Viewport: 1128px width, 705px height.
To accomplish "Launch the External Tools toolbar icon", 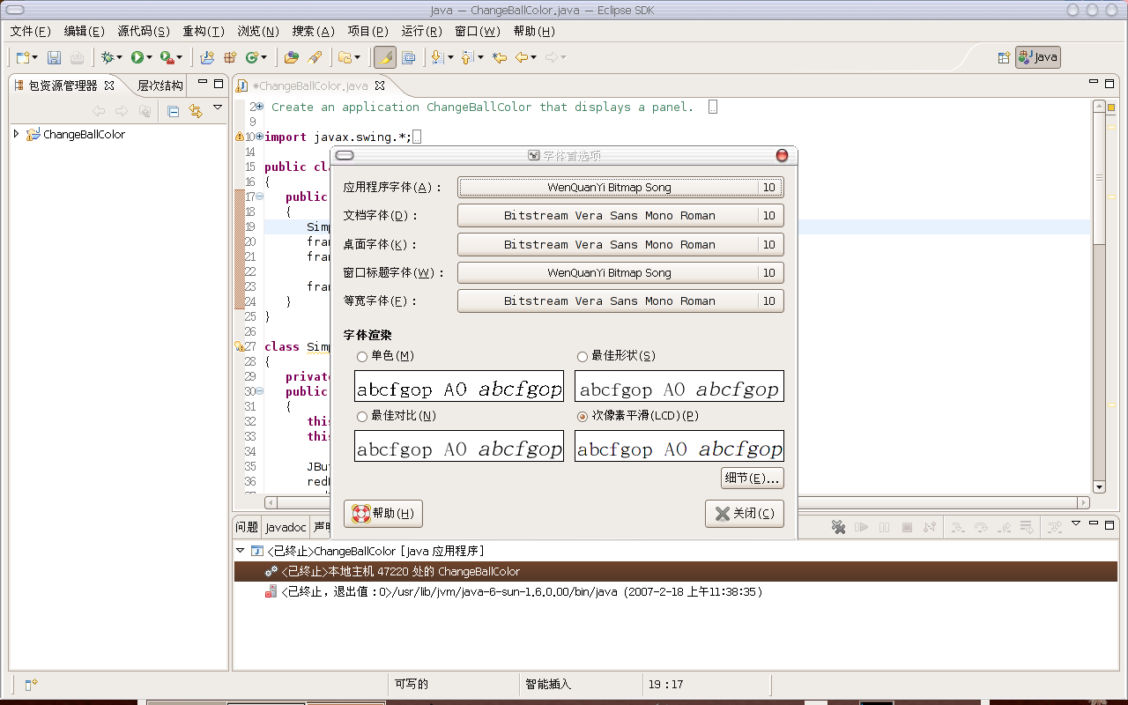I will click(167, 57).
